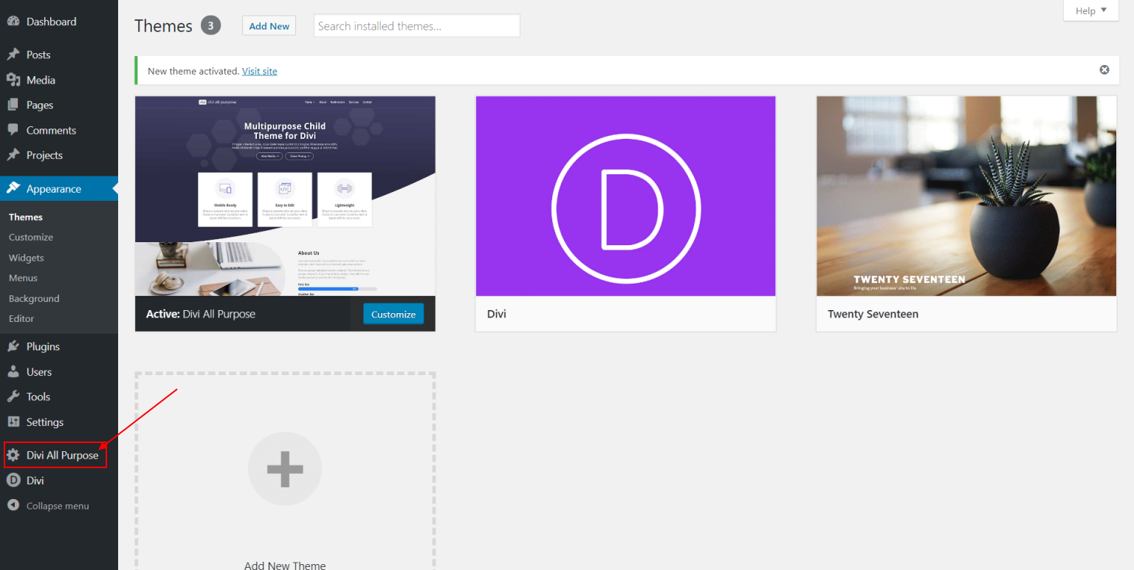Click the Comments speech bubble icon

tap(13, 130)
